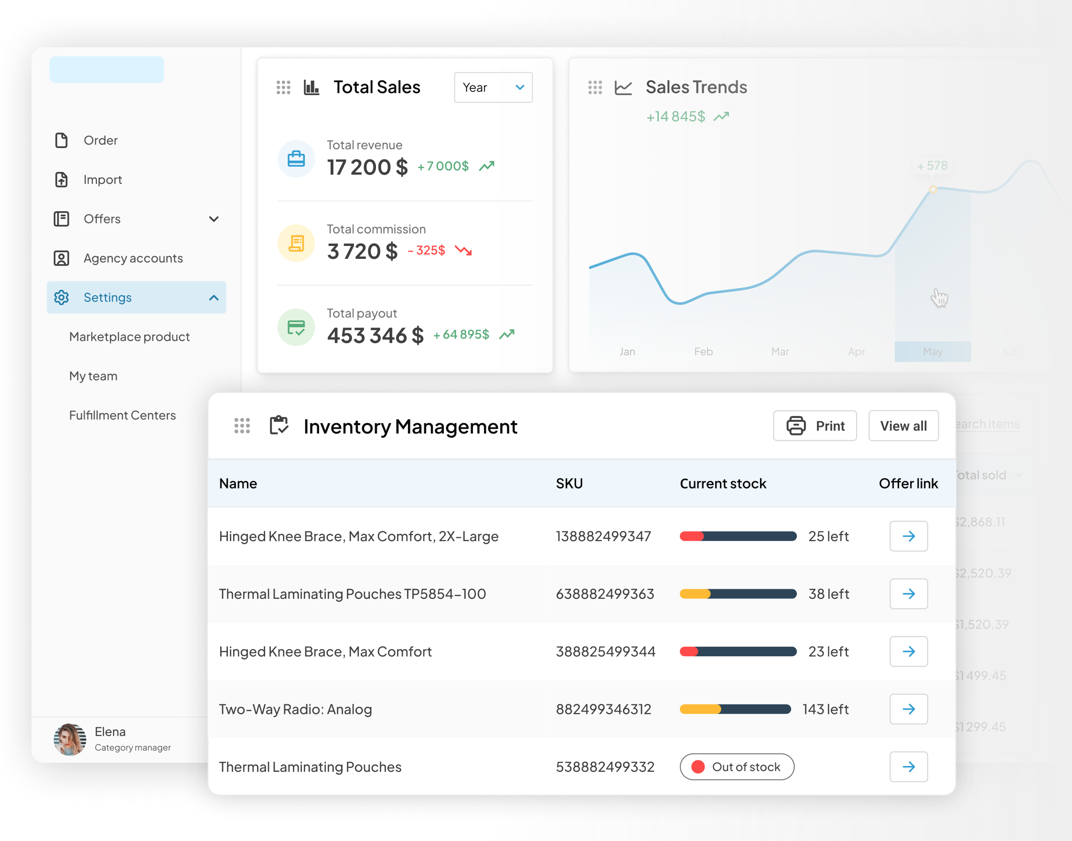1072x841 pixels.
Task: Open the Two-Way Radio offer link arrow
Action: [x=908, y=709]
